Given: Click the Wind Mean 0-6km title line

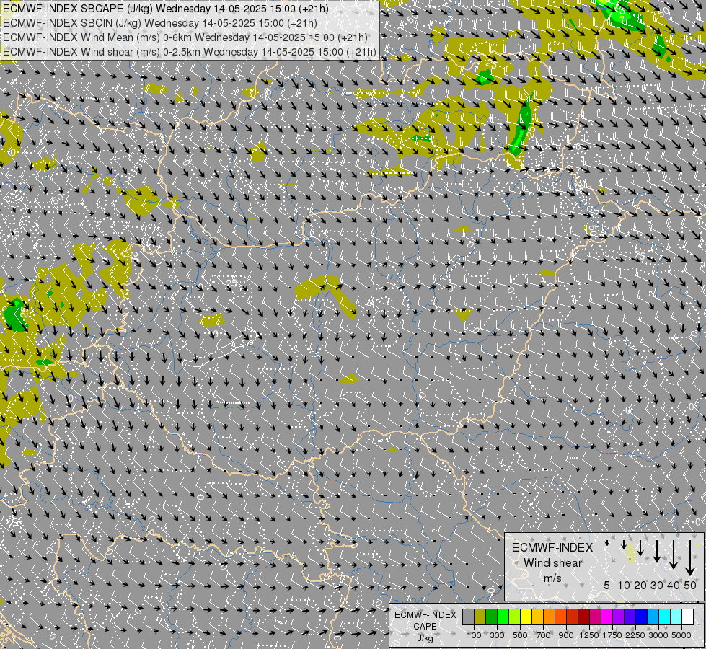Looking at the screenshot, I should [185, 37].
